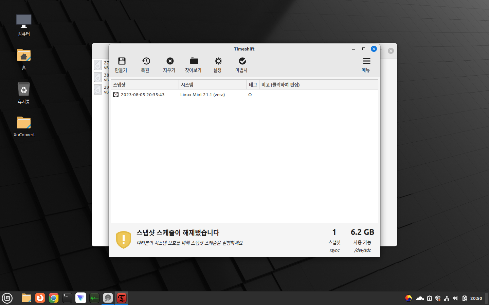This screenshot has height=305, width=489.
Task: Launch Chrome from the panel
Action: pyautogui.click(x=54, y=298)
